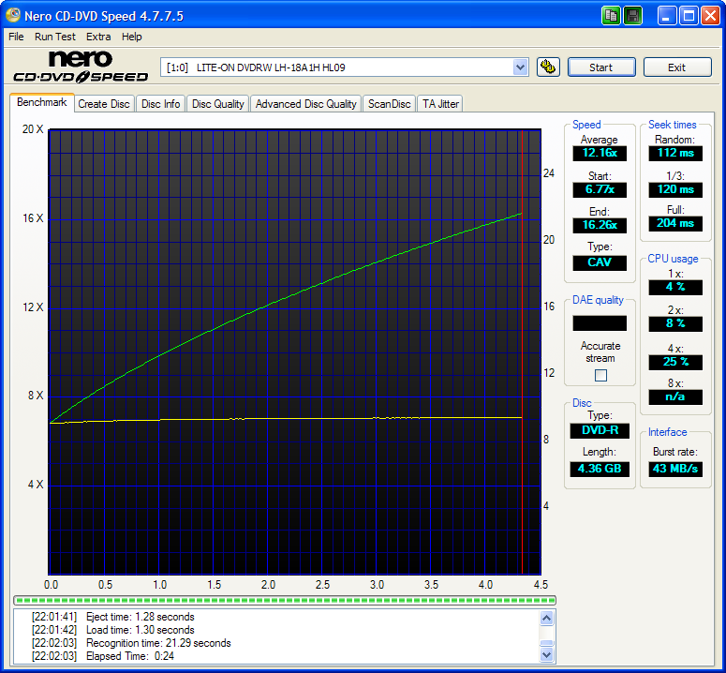This screenshot has height=673, width=726.
Task: Close the Nero CD-DVD Speed window
Action: tap(710, 16)
